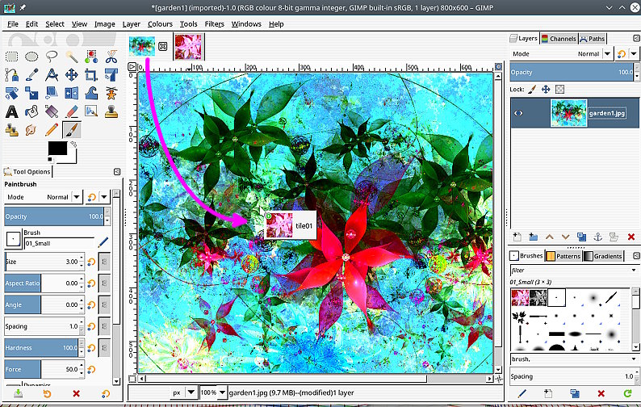Lower the layer with down arrow
The width and height of the screenshot is (641, 407).
565,237
